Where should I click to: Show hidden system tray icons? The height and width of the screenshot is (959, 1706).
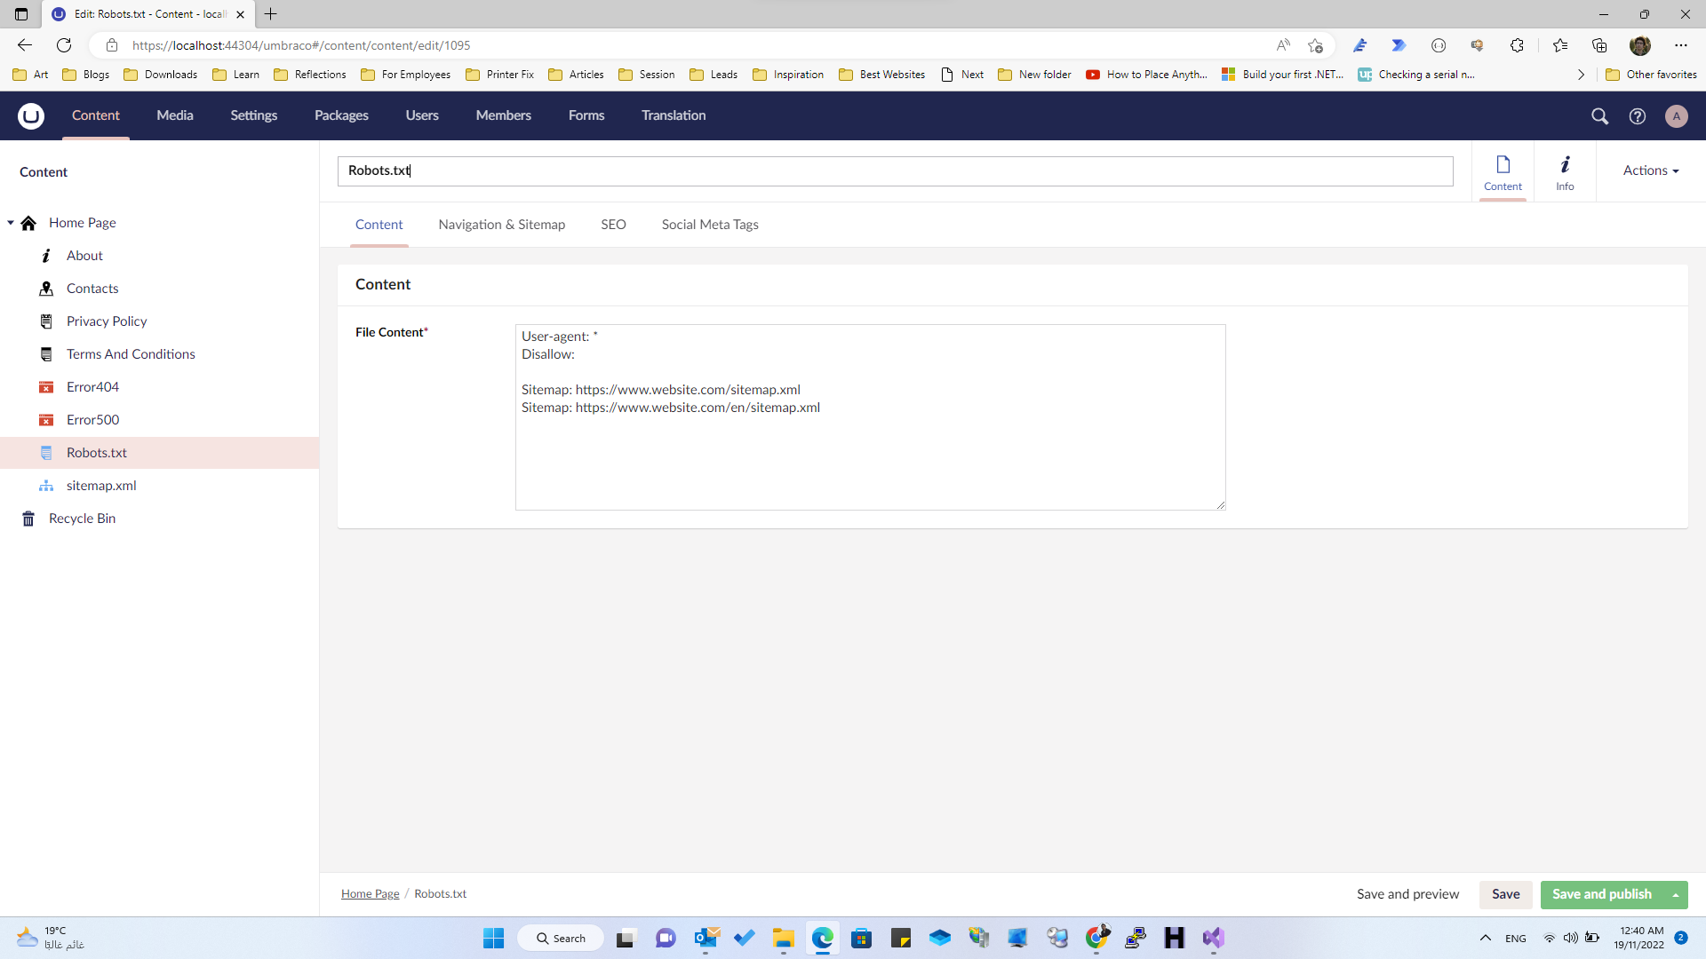point(1486,938)
